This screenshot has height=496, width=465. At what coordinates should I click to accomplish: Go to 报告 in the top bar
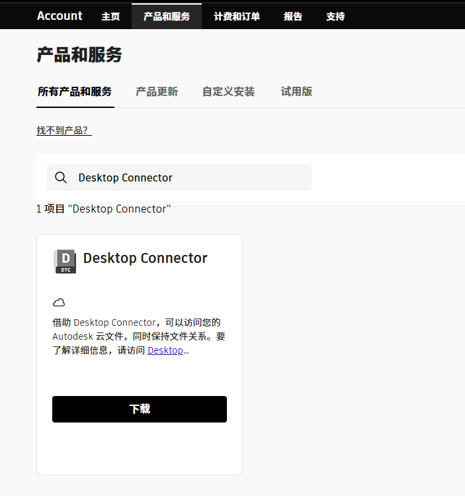pyautogui.click(x=293, y=17)
